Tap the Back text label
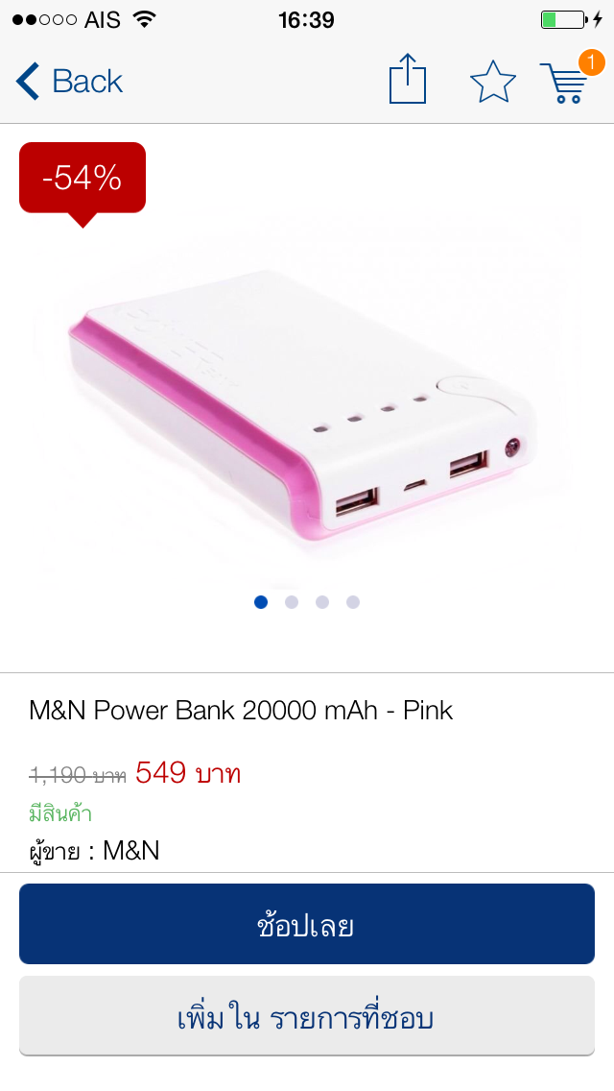Image resolution: width=614 pixels, height=1091 pixels. point(87,82)
